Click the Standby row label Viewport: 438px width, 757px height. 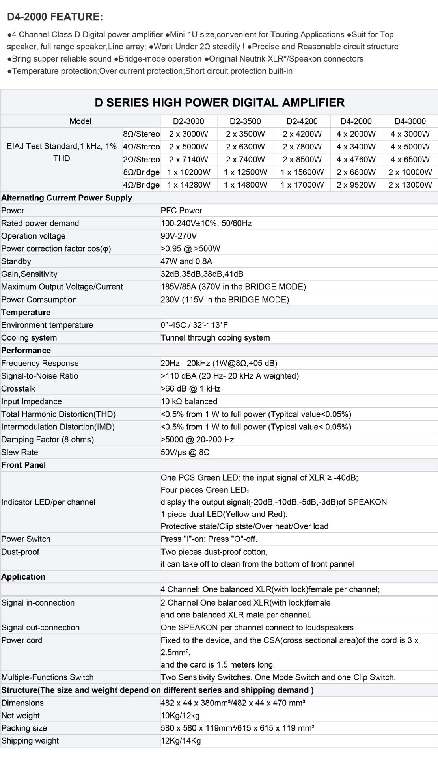coord(16,261)
